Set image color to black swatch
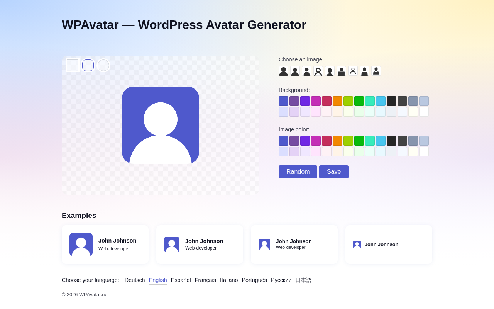The image size is (494, 309). (x=391, y=141)
